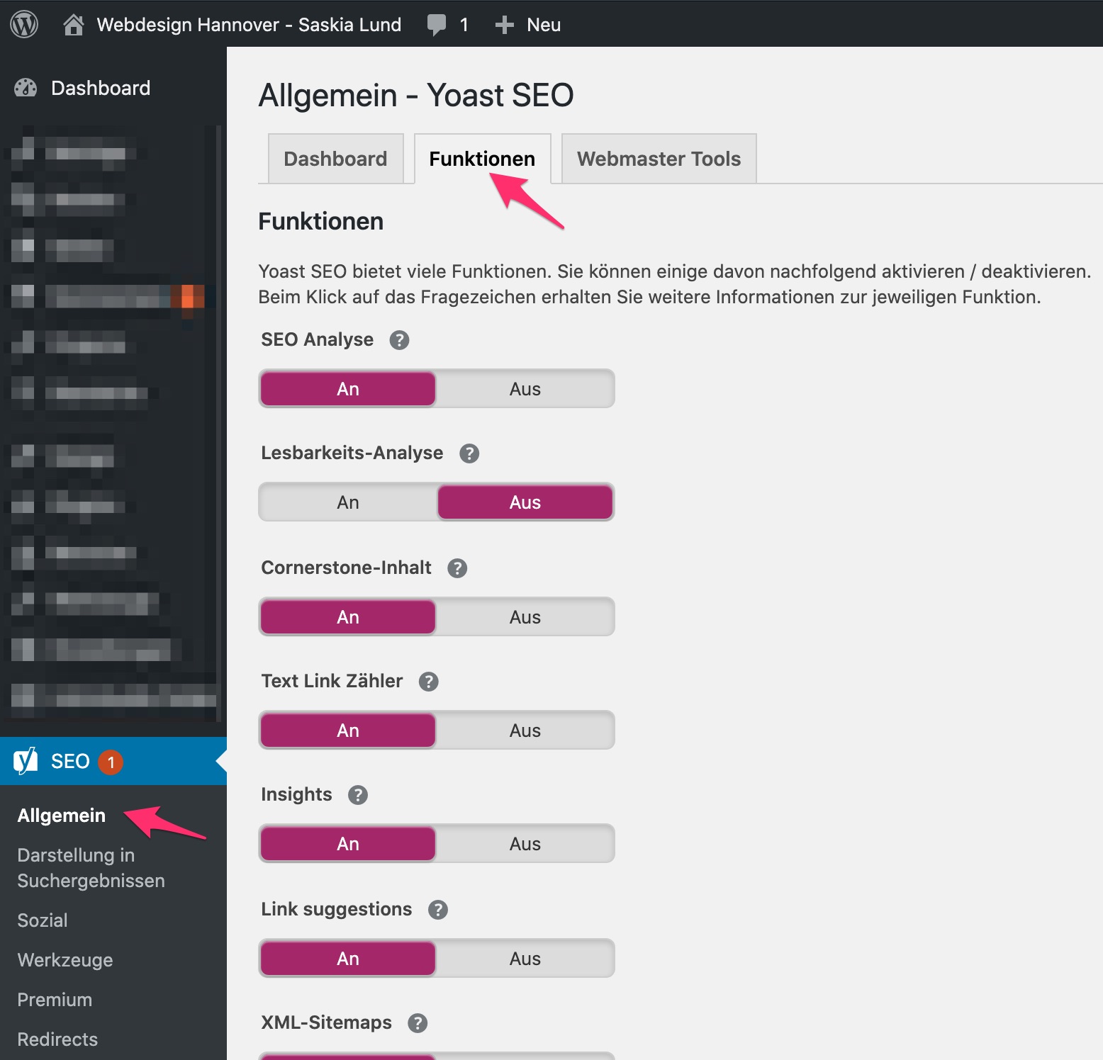1103x1060 pixels.
Task: Switch Text Link Zähler to An
Action: [348, 731]
